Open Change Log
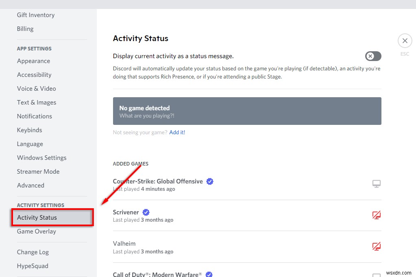The height and width of the screenshot is (277, 416). [33, 252]
